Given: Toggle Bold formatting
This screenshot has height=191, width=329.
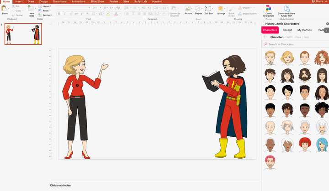Looking at the screenshot, I should [59, 14].
